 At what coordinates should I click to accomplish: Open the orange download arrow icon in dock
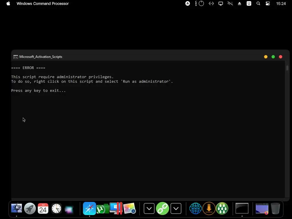pyautogui.click(x=209, y=208)
